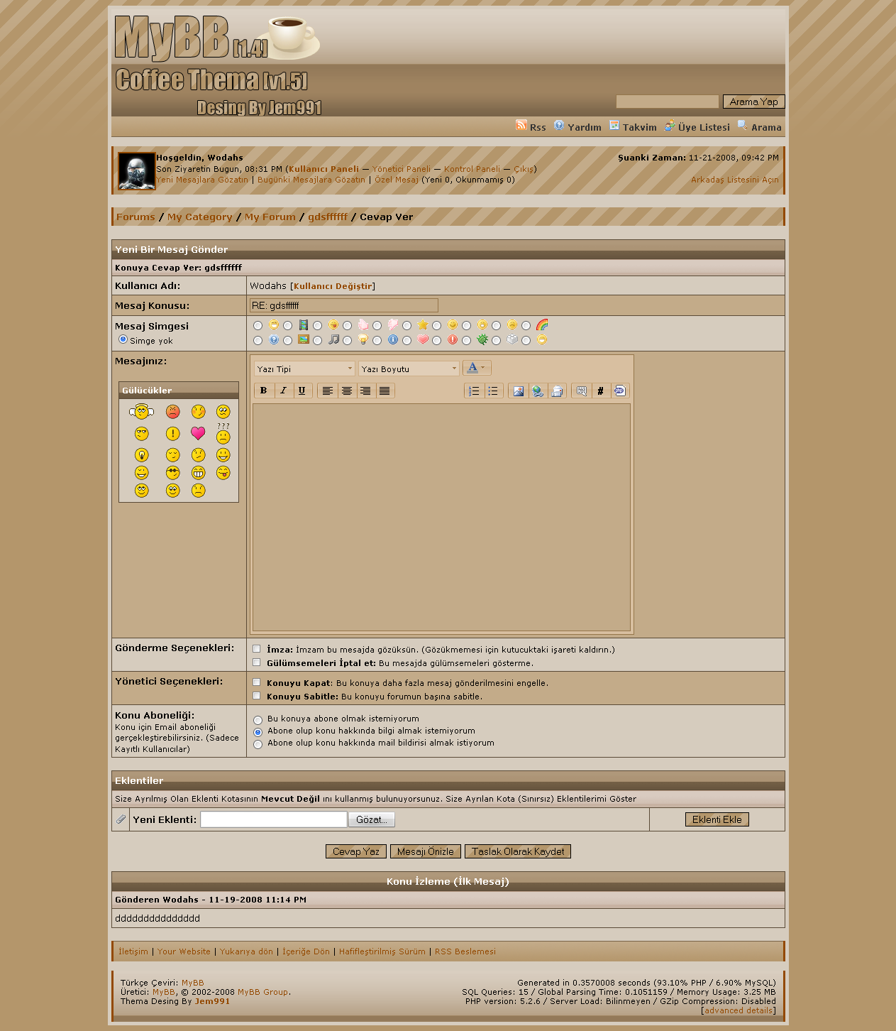Click the Cevap Yaz button
Image resolution: width=896 pixels, height=1031 pixels.
click(355, 851)
